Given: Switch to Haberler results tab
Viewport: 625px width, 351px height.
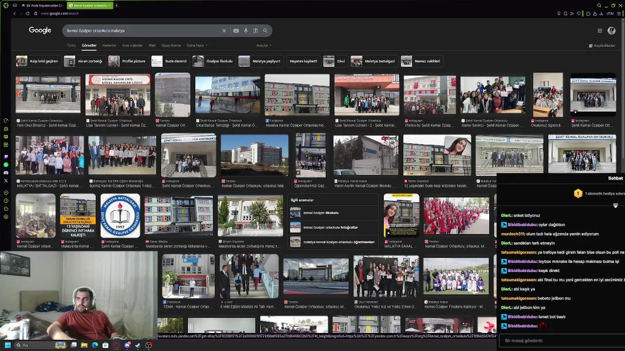Looking at the screenshot, I should pos(109,45).
